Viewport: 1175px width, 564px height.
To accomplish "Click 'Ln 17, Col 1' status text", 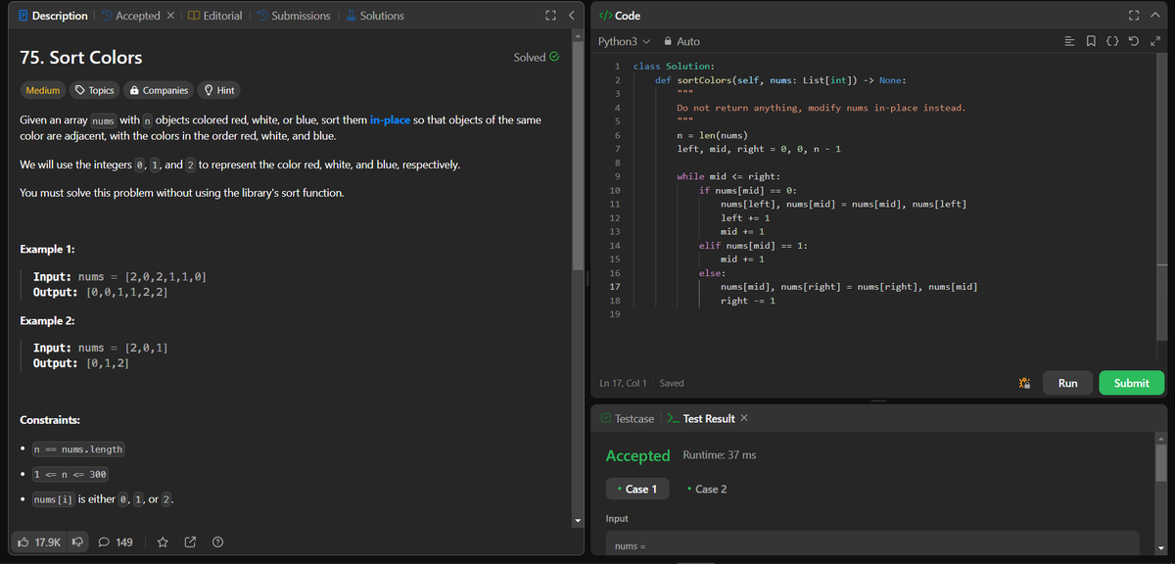I will coord(622,383).
